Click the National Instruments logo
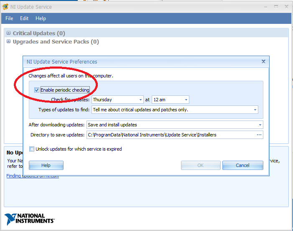 point(29,219)
